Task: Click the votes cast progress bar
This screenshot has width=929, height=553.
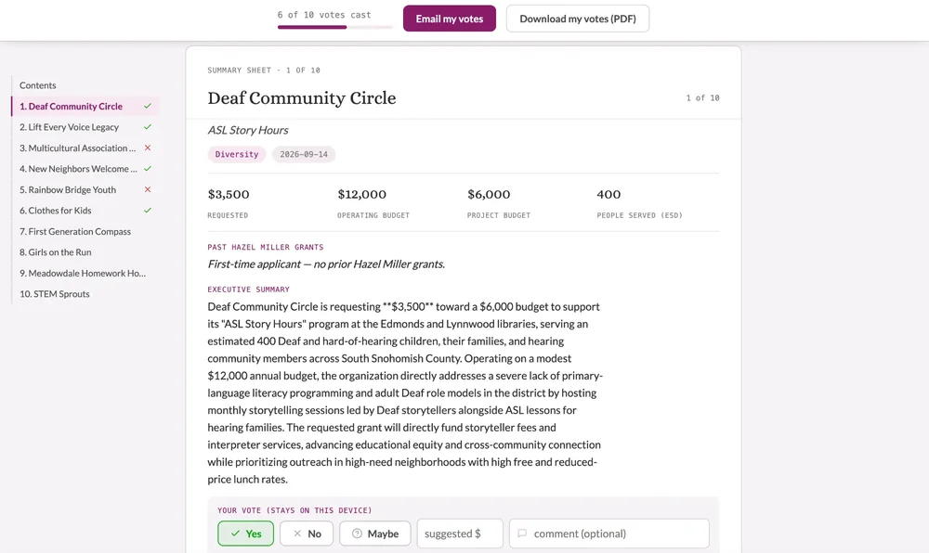Action: pyautogui.click(x=335, y=27)
